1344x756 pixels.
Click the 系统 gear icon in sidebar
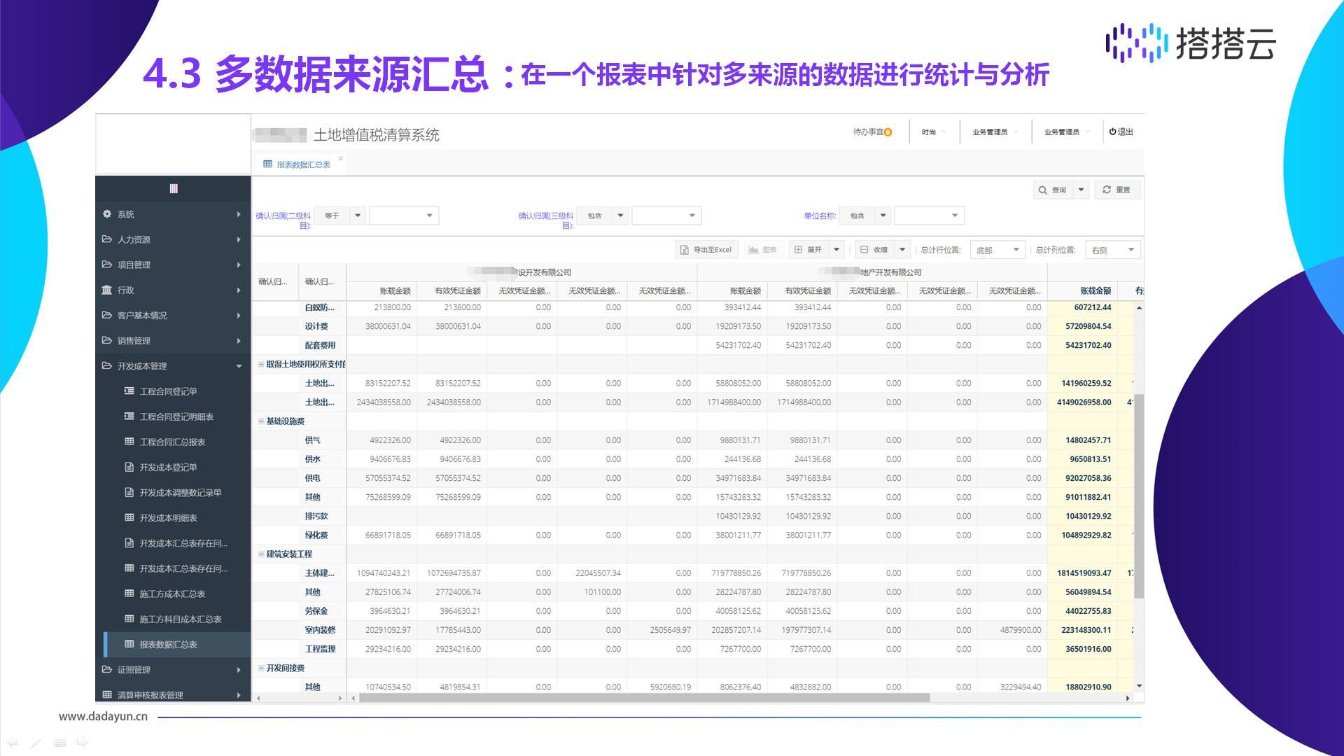tap(107, 214)
